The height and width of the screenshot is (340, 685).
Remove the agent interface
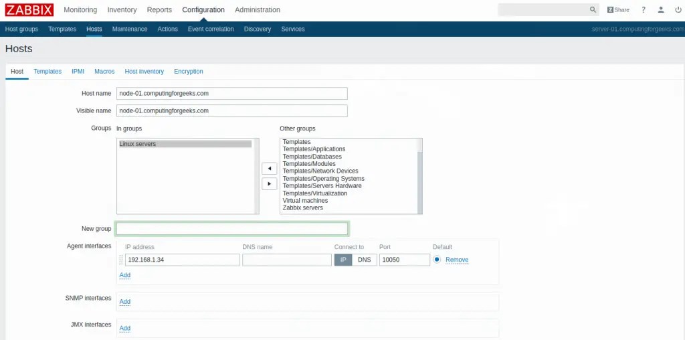[457, 260]
